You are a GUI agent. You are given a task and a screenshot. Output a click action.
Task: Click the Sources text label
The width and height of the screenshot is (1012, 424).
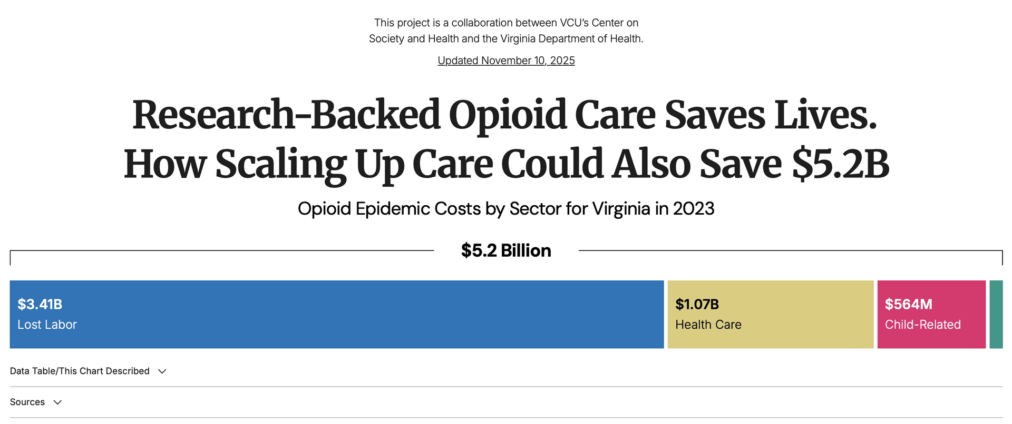[27, 402]
